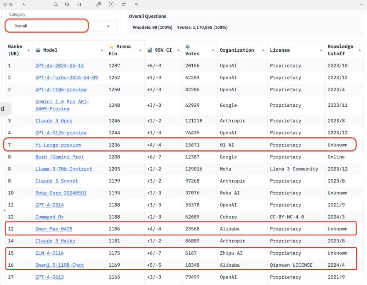The image size is (367, 285).
Task: Zoom in using the plus magnifier
Action: click(67, 4)
